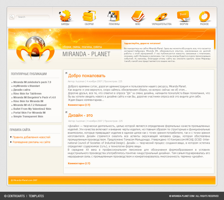Viewport: 224px width, 200px height.
Task: Open the РАЗНОЕ circular arrow icon
Action: (x=204, y=16)
